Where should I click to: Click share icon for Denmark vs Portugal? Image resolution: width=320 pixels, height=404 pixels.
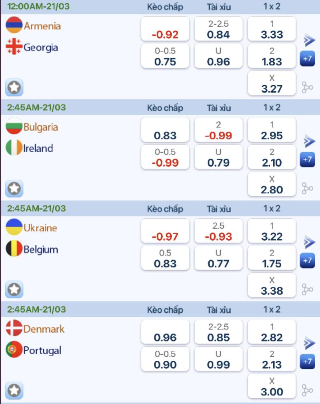307,390
